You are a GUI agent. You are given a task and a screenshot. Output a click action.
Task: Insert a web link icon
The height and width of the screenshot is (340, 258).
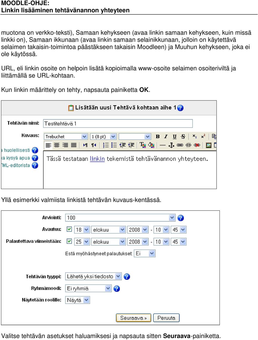click(x=180, y=145)
